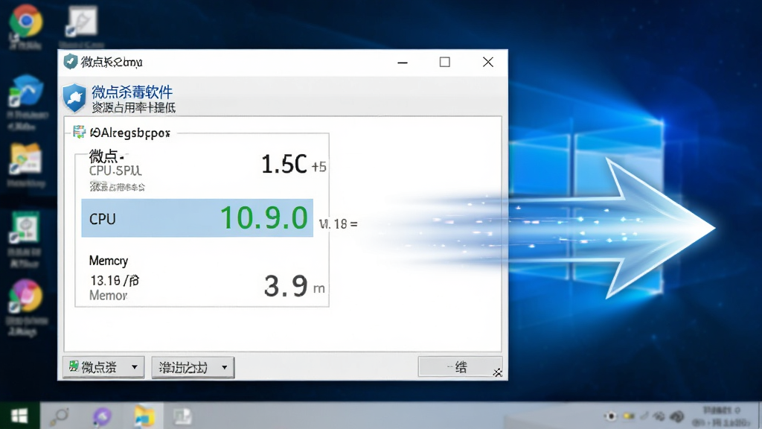This screenshot has width=762, height=429.
Task: Click the round dot system tray icon
Action: click(611, 416)
